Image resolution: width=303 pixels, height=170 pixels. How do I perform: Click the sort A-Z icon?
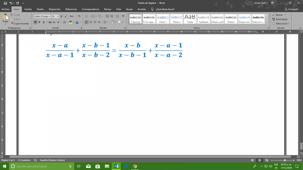coord(118,16)
